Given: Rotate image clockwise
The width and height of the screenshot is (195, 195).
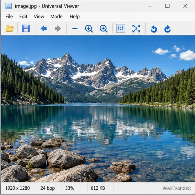Looking at the screenshot, I should pyautogui.click(x=167, y=29).
